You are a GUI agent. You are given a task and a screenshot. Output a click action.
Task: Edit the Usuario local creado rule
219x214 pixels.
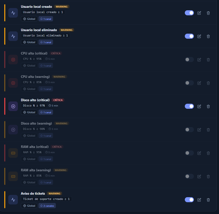point(199,13)
